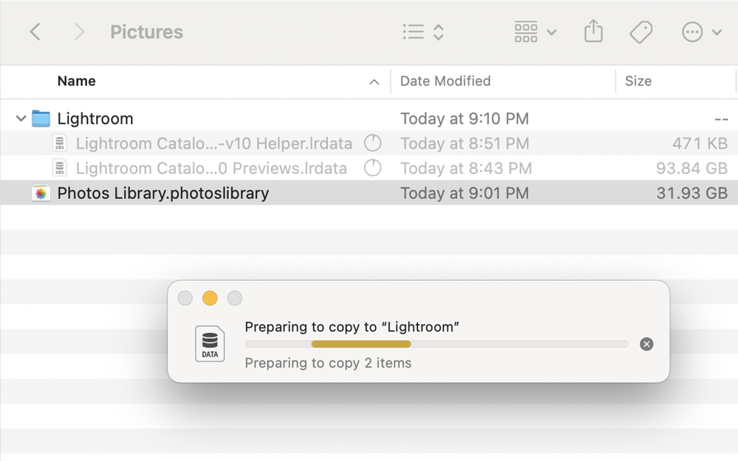Switch to list view icon
738x461 pixels.
point(413,32)
